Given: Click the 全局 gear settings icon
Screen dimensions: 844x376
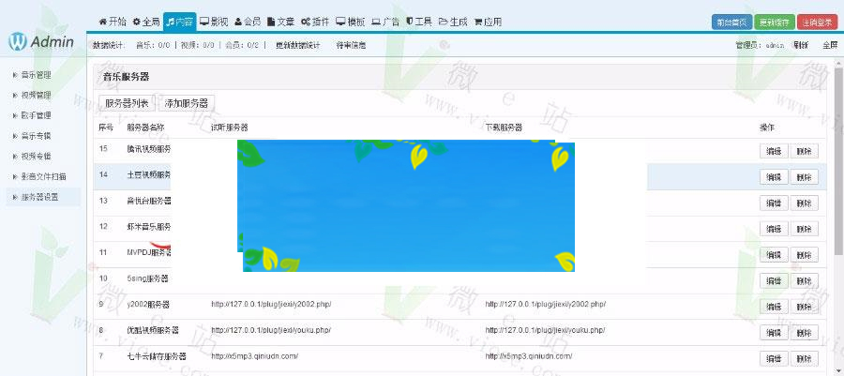Looking at the screenshot, I should [145, 21].
